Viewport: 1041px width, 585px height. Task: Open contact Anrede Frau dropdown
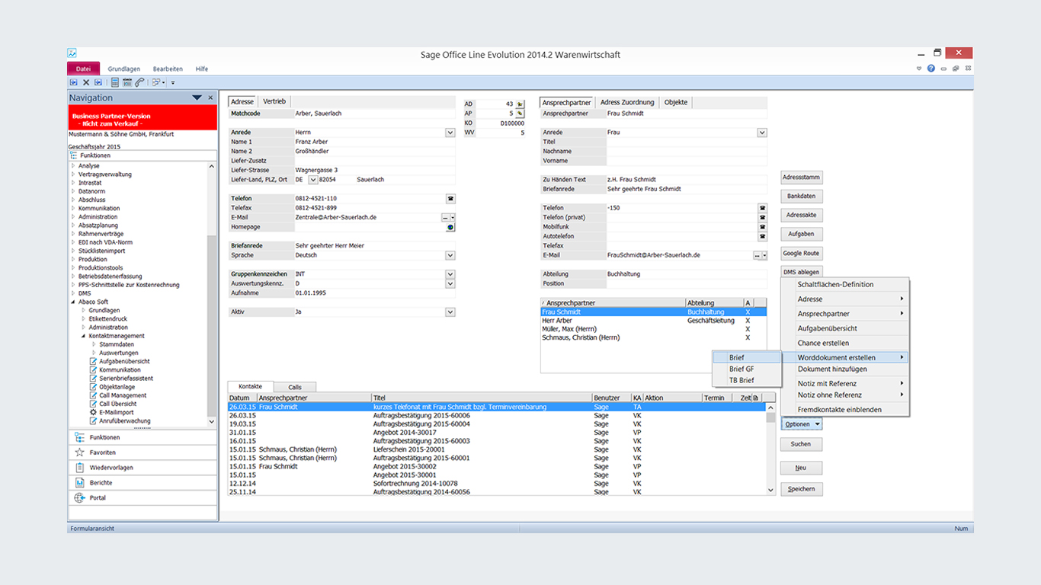762,133
